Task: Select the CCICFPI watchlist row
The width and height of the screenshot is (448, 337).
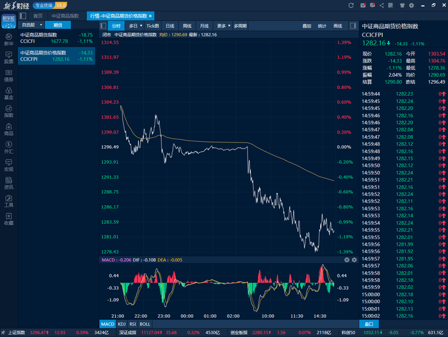Action: coord(56,56)
